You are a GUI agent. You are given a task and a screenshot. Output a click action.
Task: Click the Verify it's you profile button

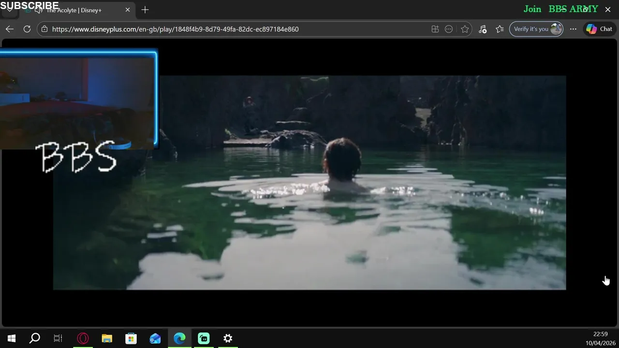536,29
